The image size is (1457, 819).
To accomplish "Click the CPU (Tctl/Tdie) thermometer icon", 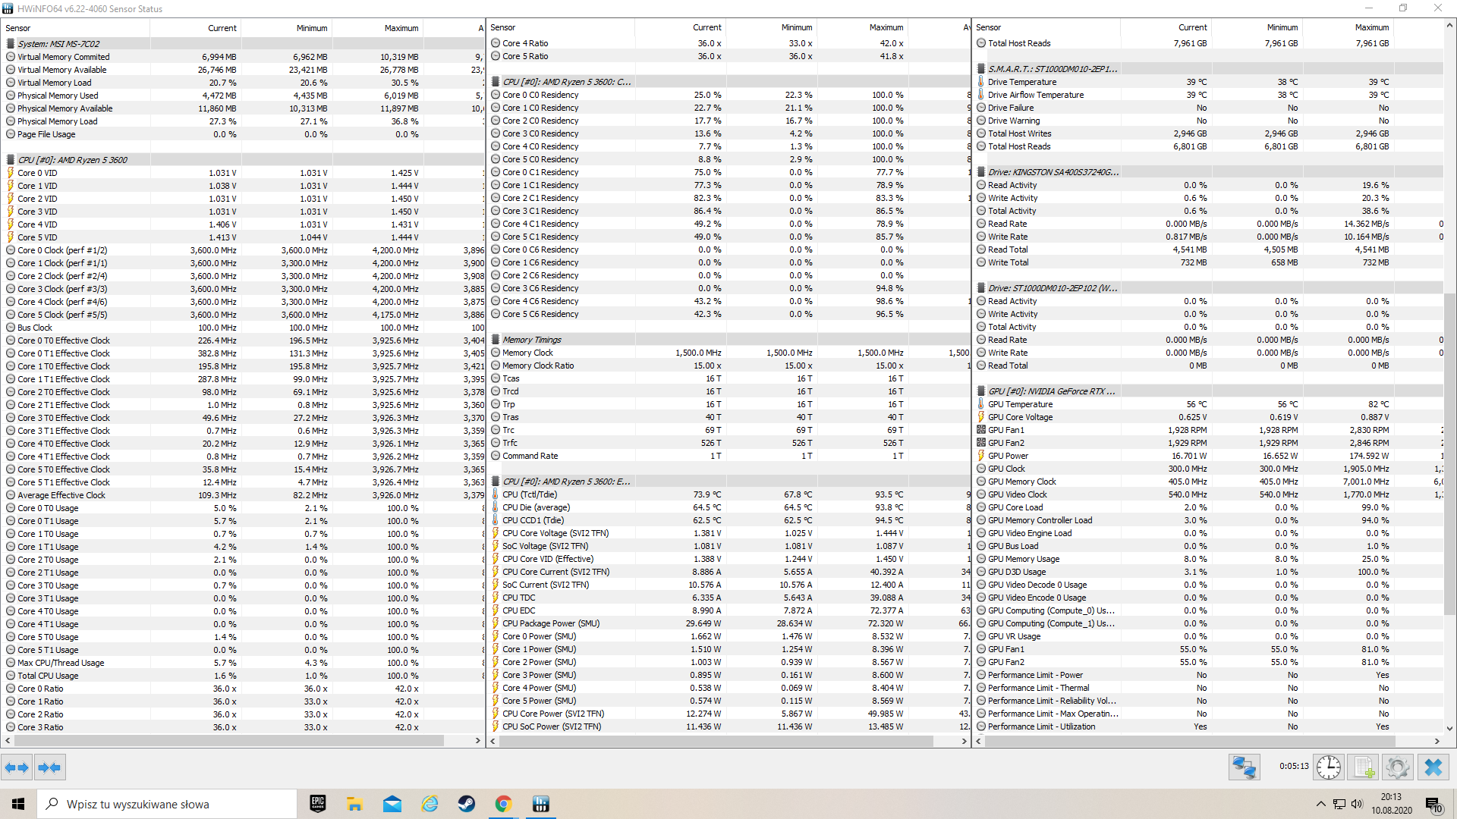I will (496, 494).
